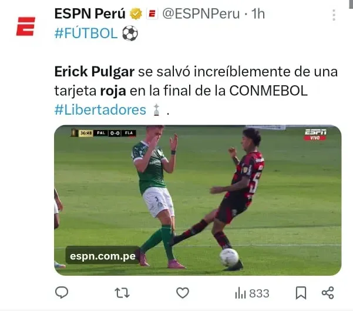Bookmark the Erick Pulgar tweet
The width and height of the screenshot is (353, 311).
(301, 293)
